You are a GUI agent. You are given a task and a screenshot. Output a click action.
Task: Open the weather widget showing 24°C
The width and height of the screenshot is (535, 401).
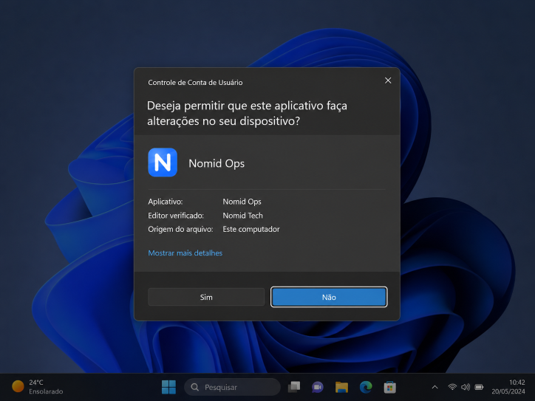pyautogui.click(x=38, y=387)
